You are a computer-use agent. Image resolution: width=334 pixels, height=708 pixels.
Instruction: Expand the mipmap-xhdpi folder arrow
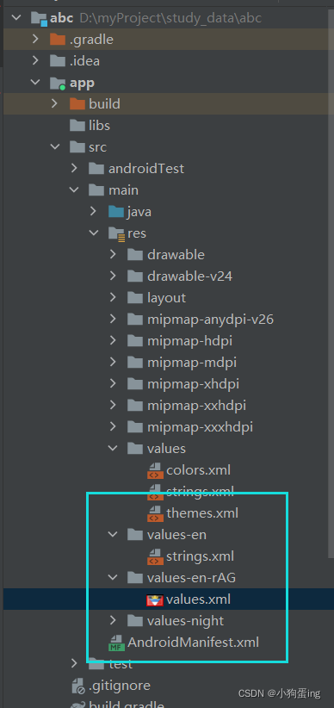(113, 384)
